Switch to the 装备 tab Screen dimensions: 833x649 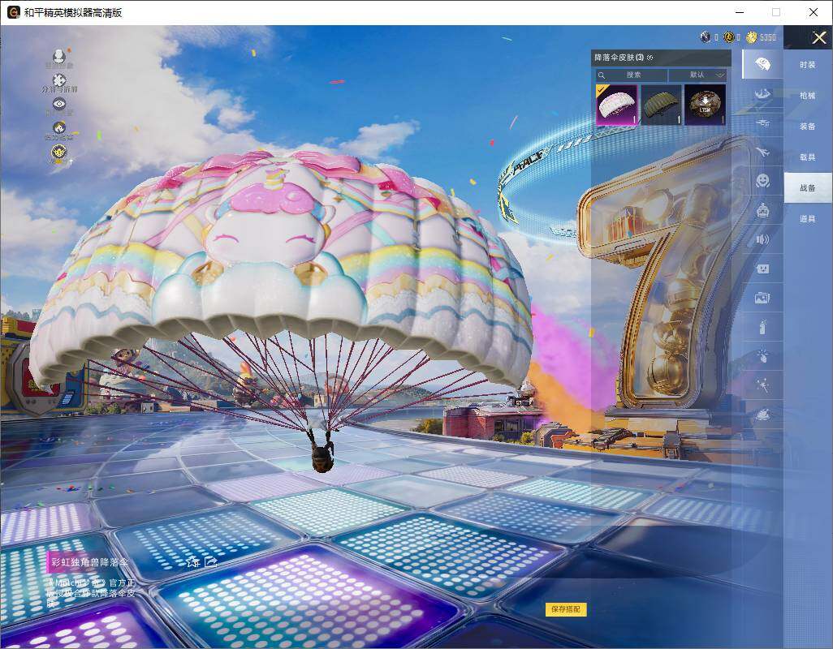pos(808,127)
